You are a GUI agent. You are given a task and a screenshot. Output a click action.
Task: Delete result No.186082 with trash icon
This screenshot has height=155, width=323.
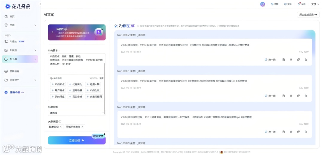coord(306,60)
